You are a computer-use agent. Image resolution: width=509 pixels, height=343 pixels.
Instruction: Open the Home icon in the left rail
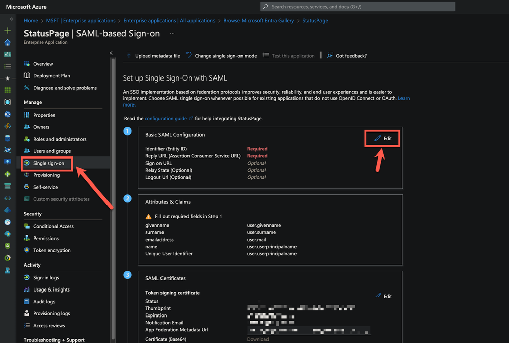pos(8,42)
